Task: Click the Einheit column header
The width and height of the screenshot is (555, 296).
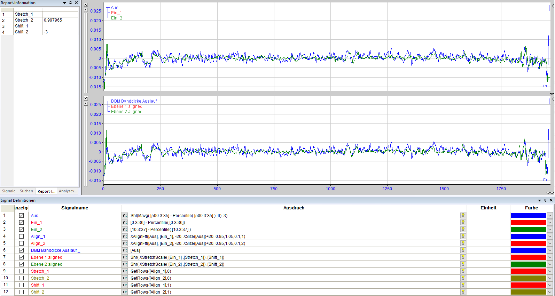Action: click(488, 208)
